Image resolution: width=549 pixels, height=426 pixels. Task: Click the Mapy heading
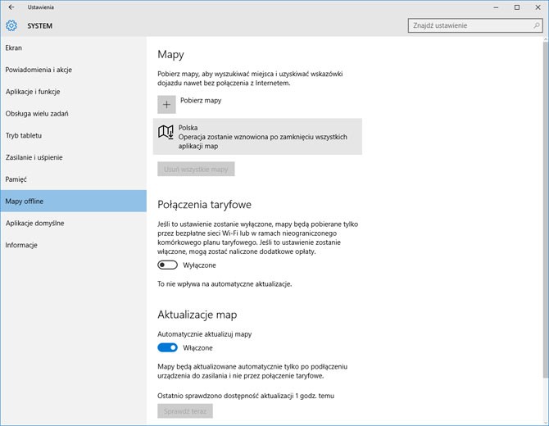[171, 55]
